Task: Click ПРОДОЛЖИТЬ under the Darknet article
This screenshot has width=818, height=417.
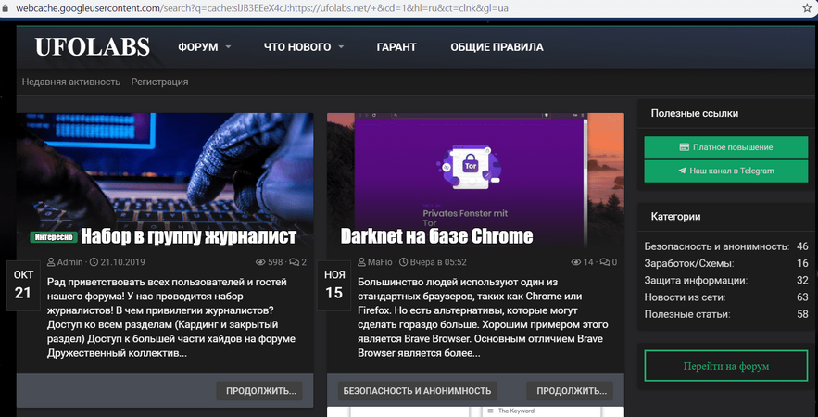Action: pos(570,391)
